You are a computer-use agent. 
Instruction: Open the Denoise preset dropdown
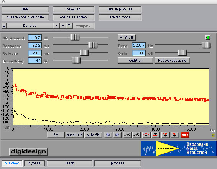tap(30, 26)
